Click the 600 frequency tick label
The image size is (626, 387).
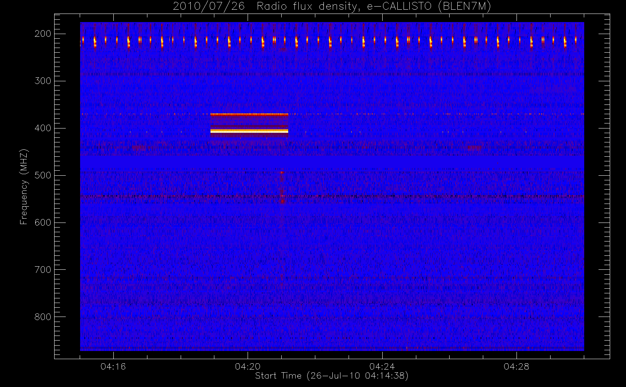point(43,223)
